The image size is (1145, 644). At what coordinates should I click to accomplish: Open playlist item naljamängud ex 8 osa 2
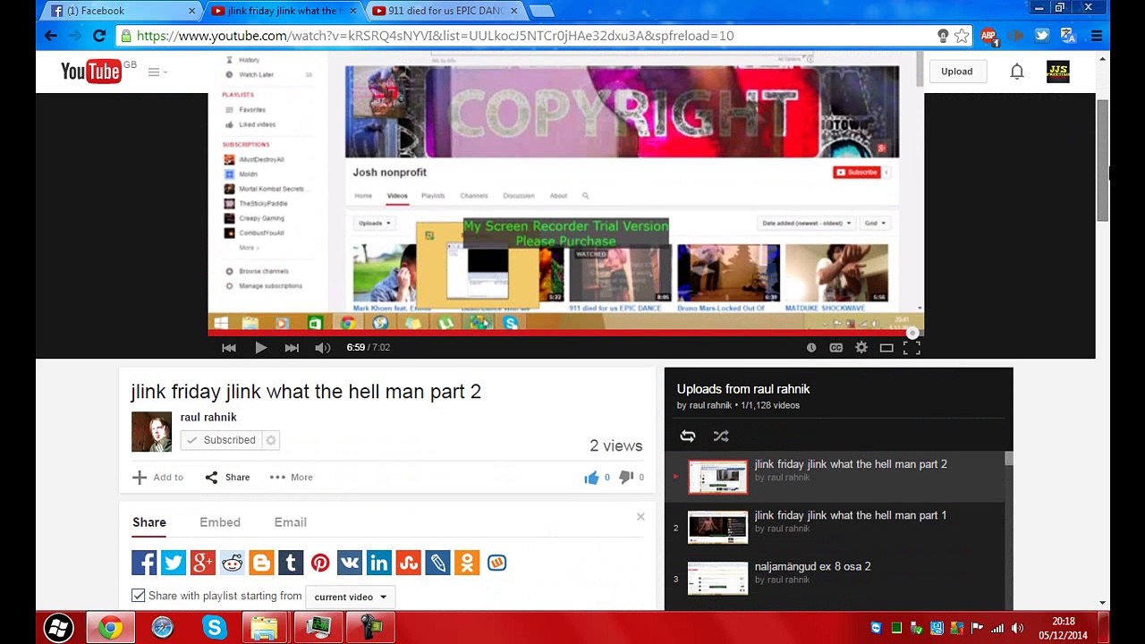(x=838, y=579)
